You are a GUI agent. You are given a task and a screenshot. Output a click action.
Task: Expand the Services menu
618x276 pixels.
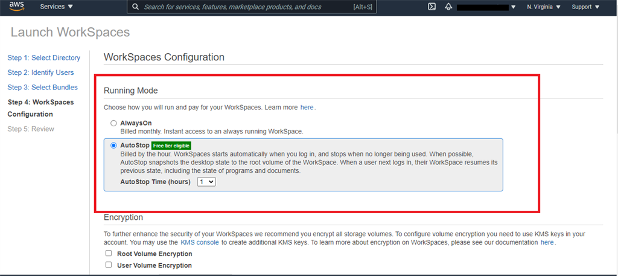coord(56,7)
